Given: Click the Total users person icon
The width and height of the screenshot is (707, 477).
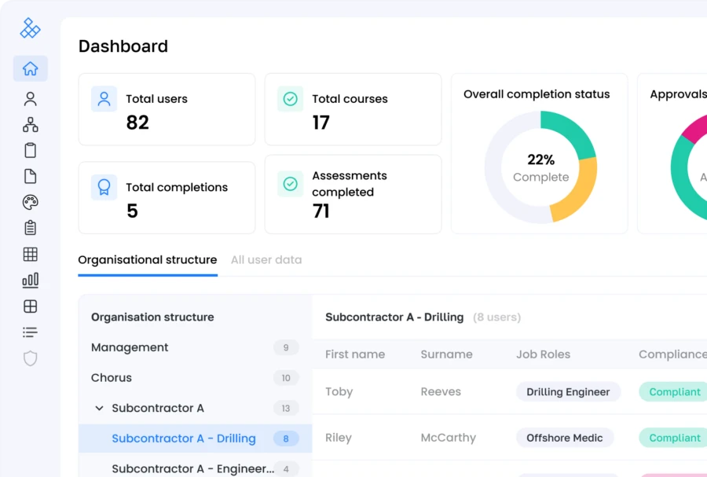Looking at the screenshot, I should pos(104,99).
